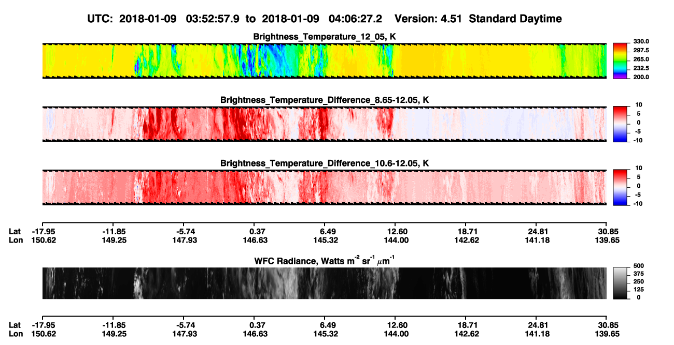Select the 10.6-12.05 difference image strip
This screenshot has height=345, width=674.
click(325, 187)
